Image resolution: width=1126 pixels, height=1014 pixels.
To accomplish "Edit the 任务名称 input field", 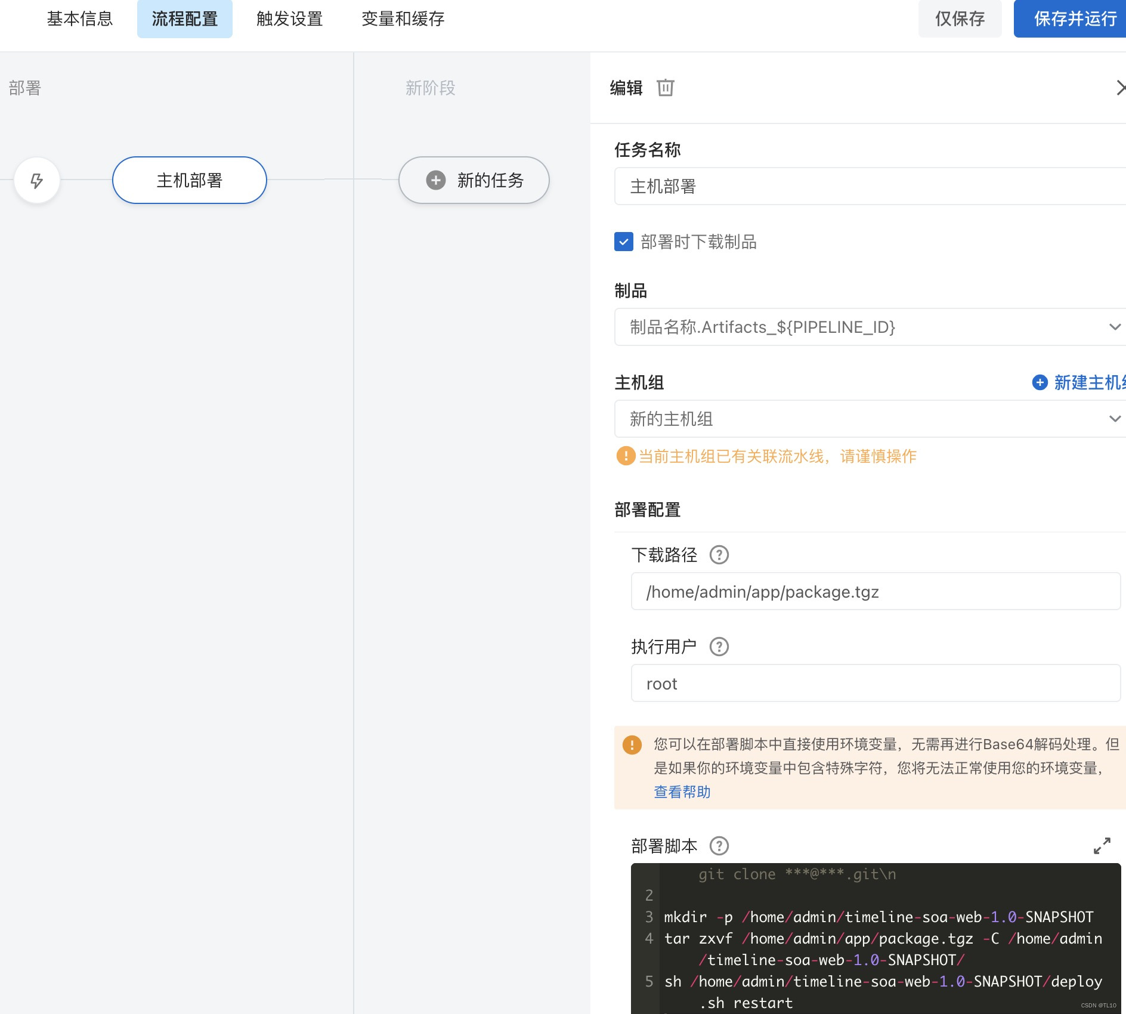I will 870,186.
